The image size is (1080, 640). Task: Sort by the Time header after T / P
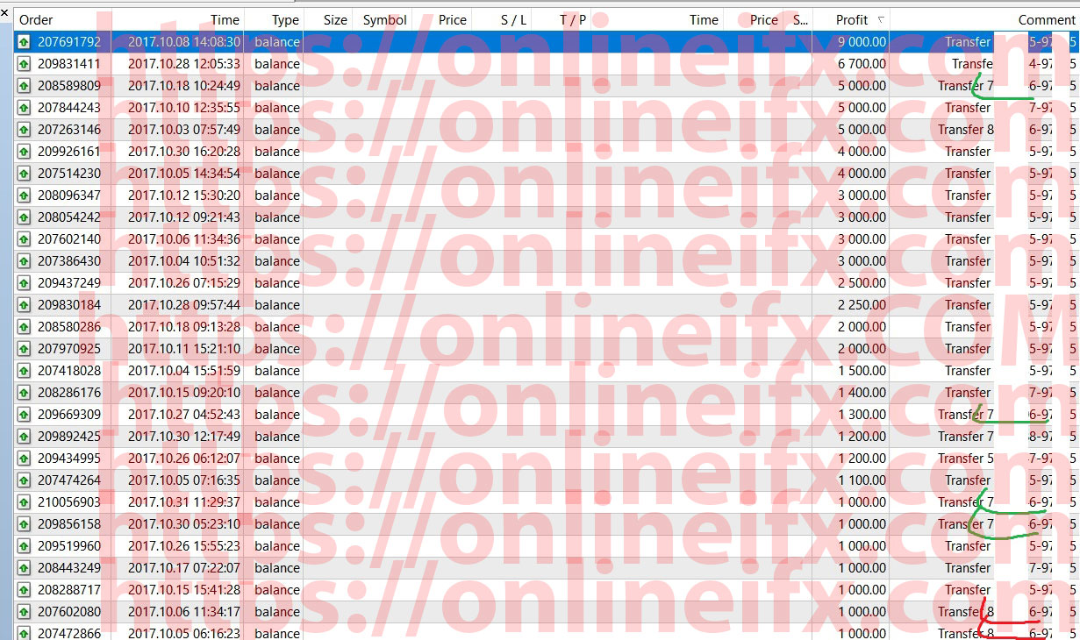tap(704, 20)
